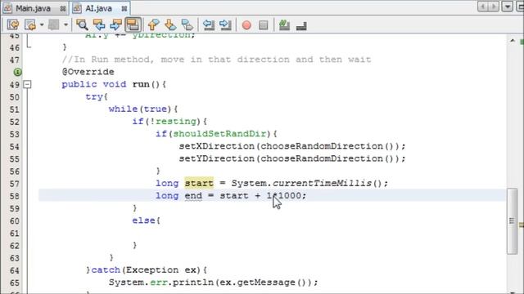The height and width of the screenshot is (294, 524).
Task: Close the Main.java tab
Action: tap(62, 9)
